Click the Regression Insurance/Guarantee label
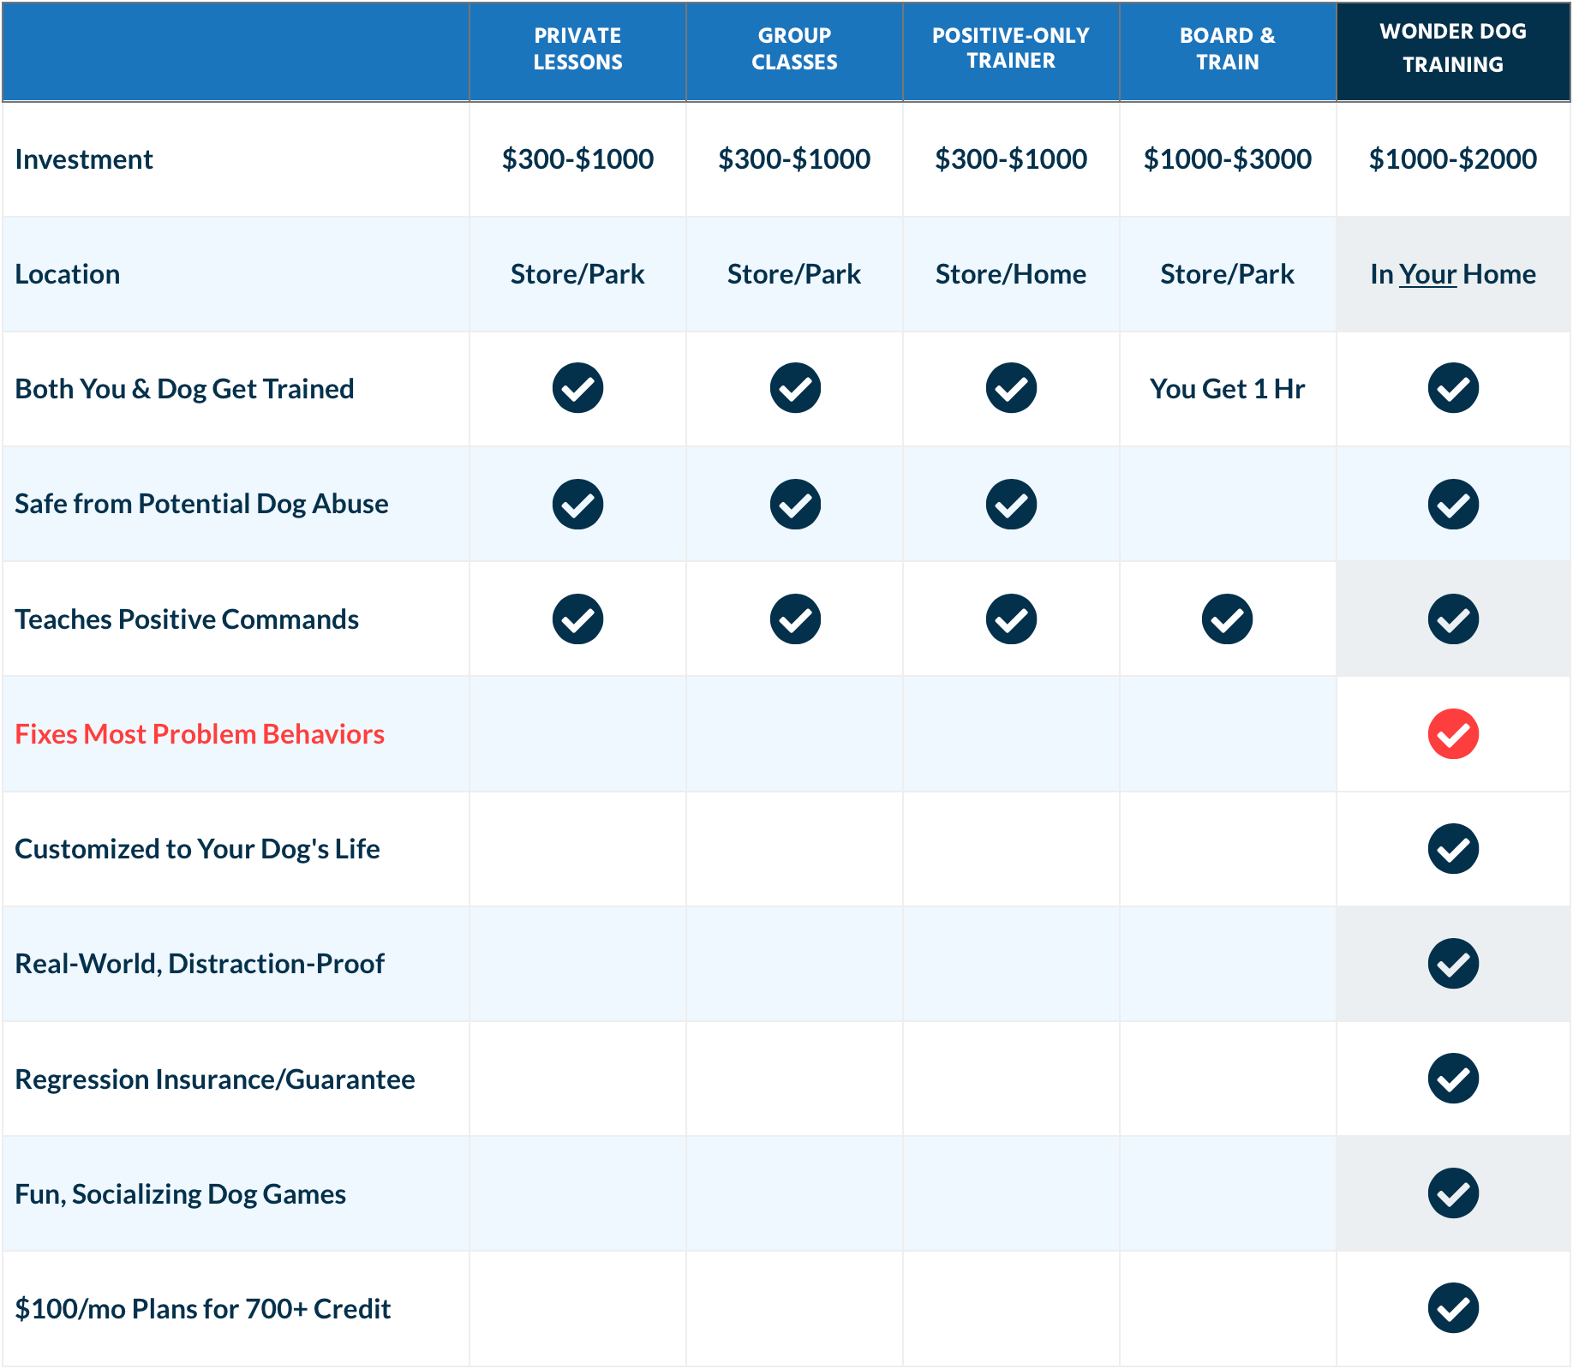 pyautogui.click(x=215, y=1079)
